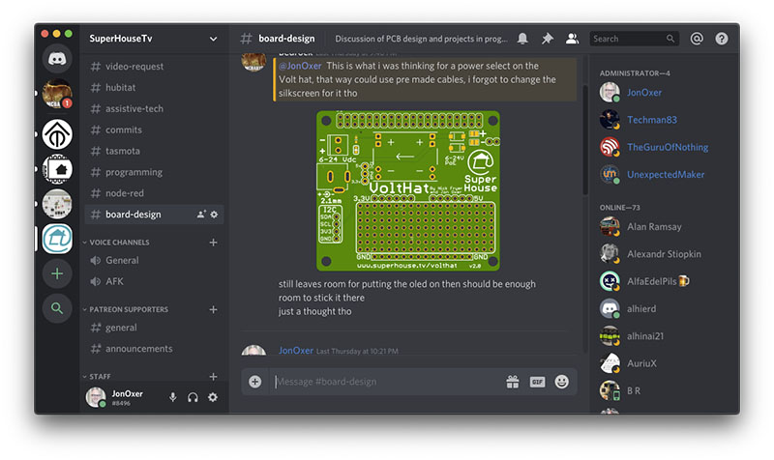The width and height of the screenshot is (774, 460).
Task: Focus the Message #board-design input
Action: (388, 382)
